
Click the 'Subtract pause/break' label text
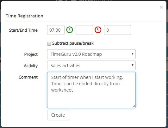click(x=73, y=43)
